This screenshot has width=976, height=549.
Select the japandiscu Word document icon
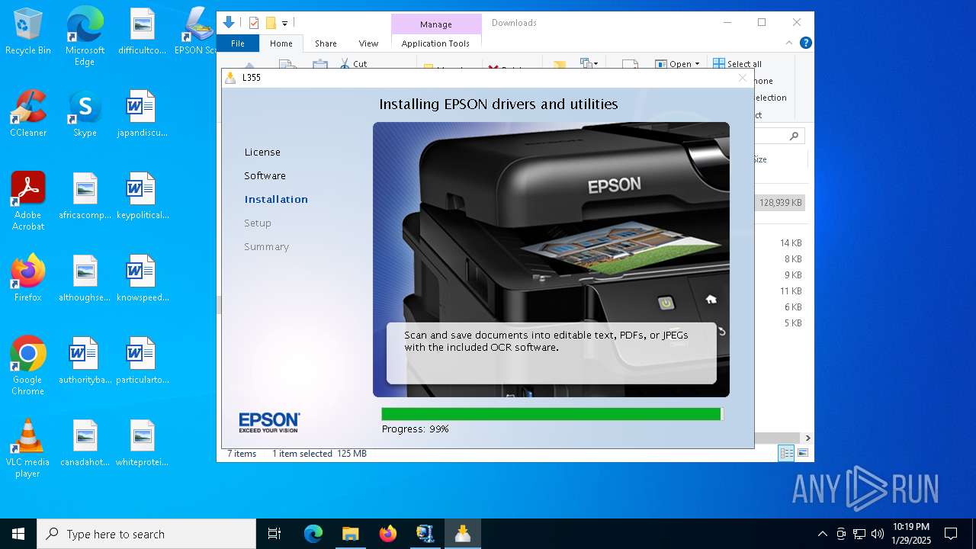(142, 114)
